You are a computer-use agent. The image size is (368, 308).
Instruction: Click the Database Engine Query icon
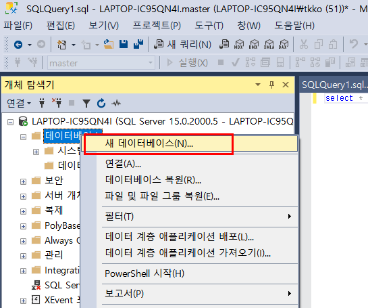[224, 44]
